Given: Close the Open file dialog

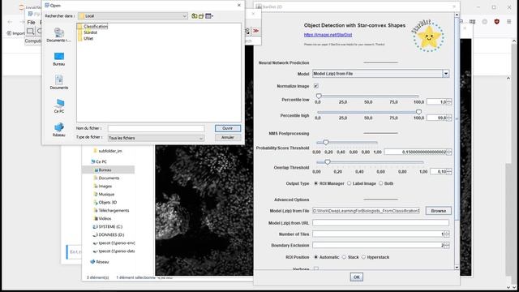Looking at the screenshot, I should click(239, 6).
